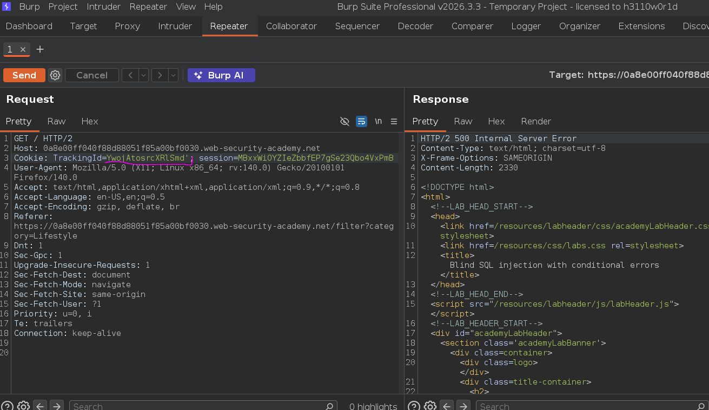
Task: Open forward history dropdown arrow
Action: (174, 75)
